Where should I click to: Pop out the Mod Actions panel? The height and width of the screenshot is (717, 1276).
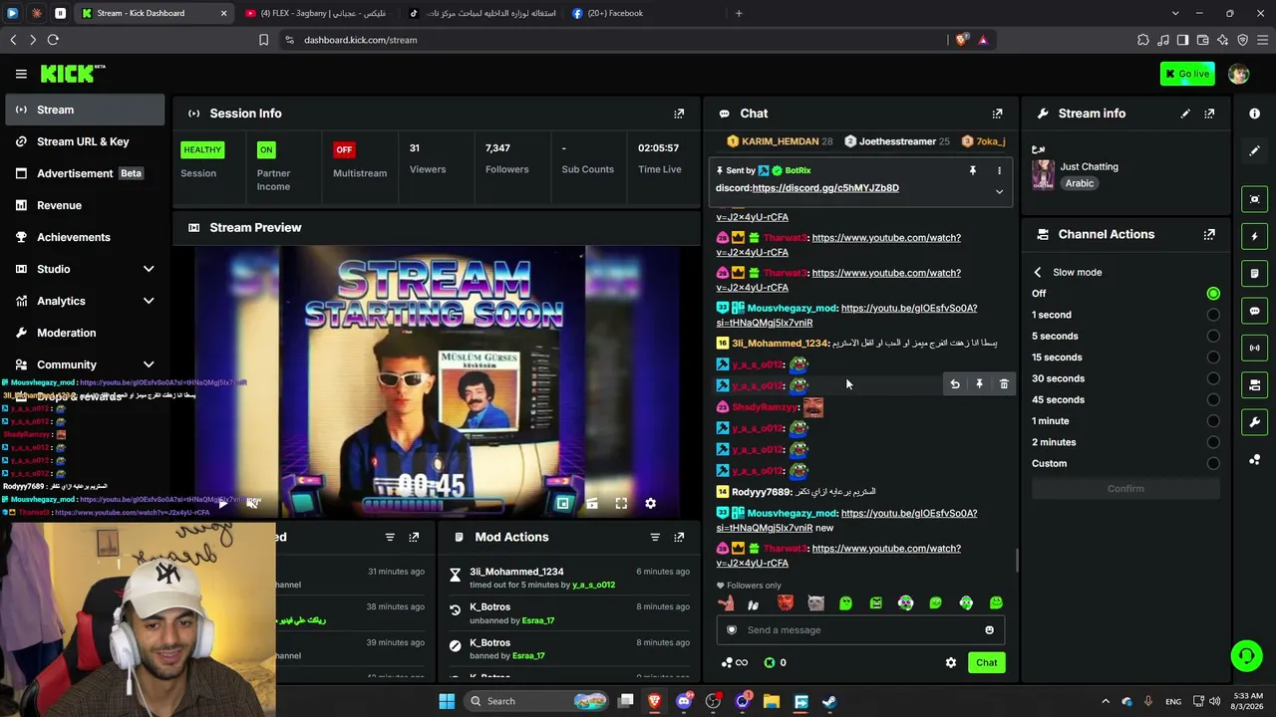click(x=679, y=537)
